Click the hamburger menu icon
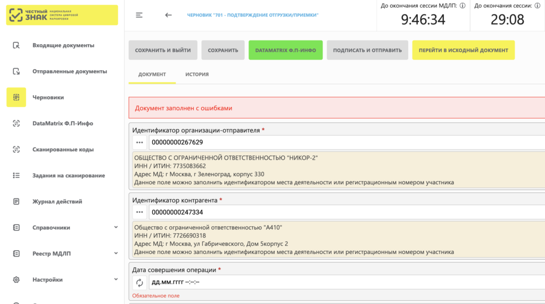This screenshot has width=545, height=304. pos(139,15)
